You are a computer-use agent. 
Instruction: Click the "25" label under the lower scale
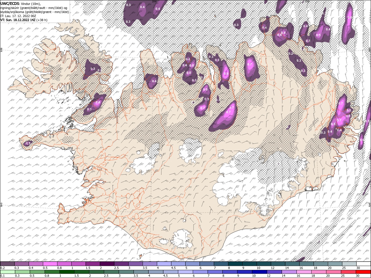[343, 276]
